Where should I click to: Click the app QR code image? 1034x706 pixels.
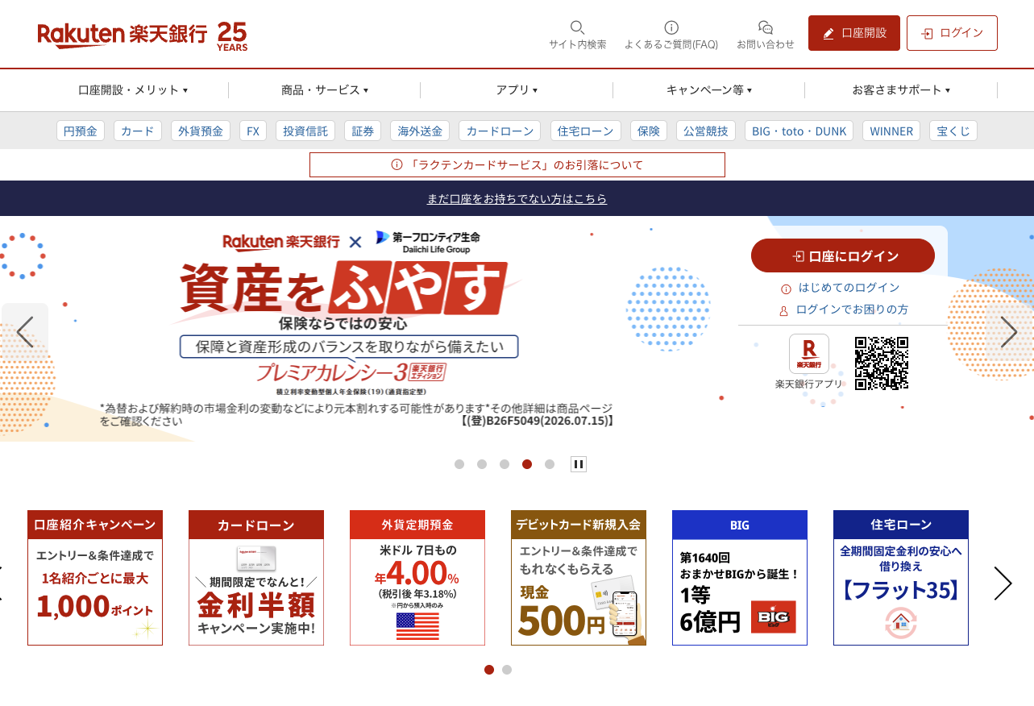pyautogui.click(x=882, y=363)
